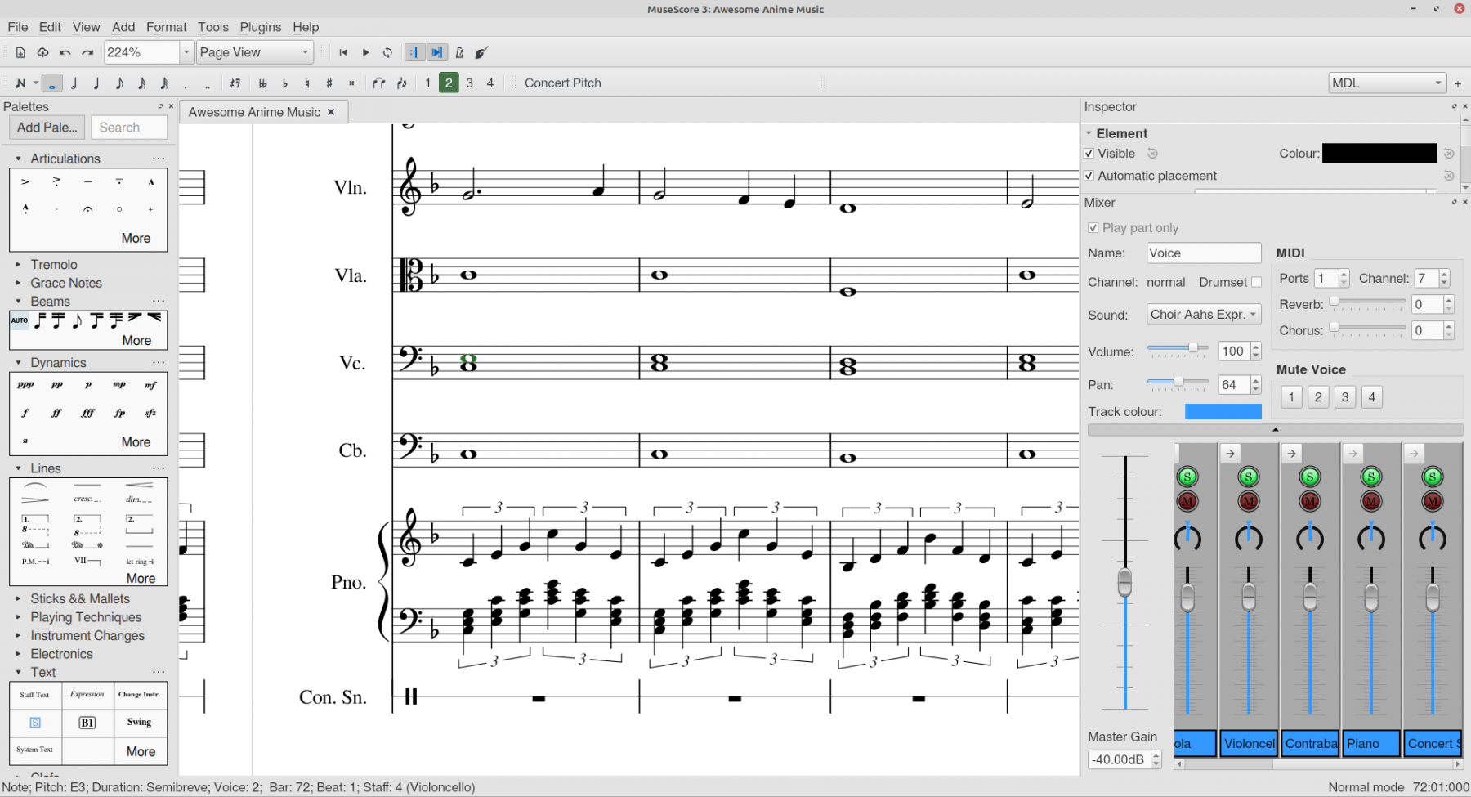Start playback with the play button

365,52
